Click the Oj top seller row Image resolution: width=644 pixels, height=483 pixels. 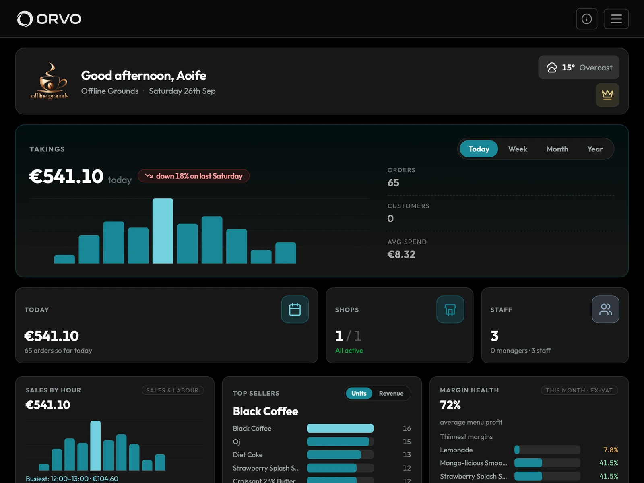tap(322, 442)
